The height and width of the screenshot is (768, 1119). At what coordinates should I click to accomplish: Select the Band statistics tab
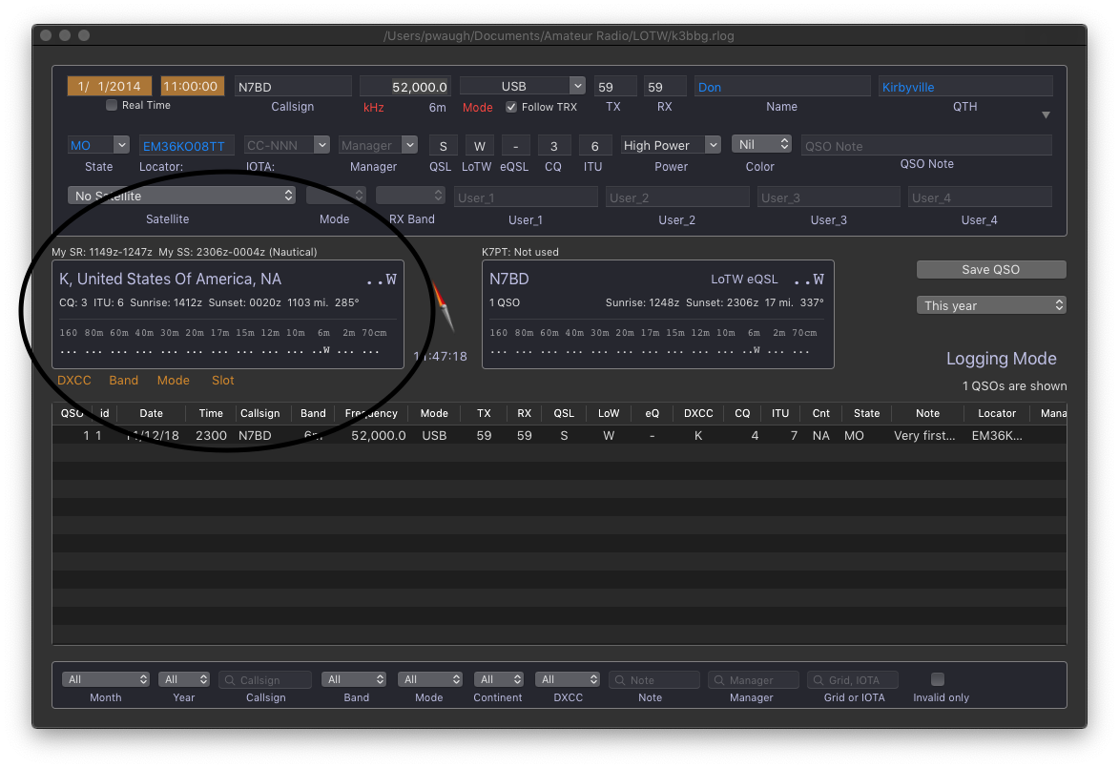pyautogui.click(x=123, y=381)
